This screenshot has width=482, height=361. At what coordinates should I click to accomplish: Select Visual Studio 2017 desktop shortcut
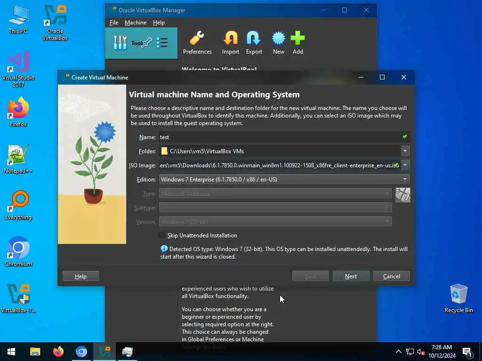pyautogui.click(x=18, y=69)
